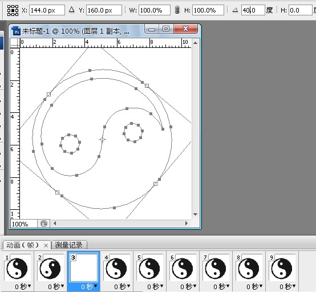
Task: Open frame 3 delay dropdown 0 秒
Action: pos(89,286)
